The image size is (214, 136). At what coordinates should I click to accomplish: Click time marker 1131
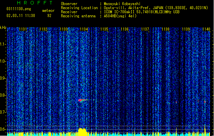point(23,29)
